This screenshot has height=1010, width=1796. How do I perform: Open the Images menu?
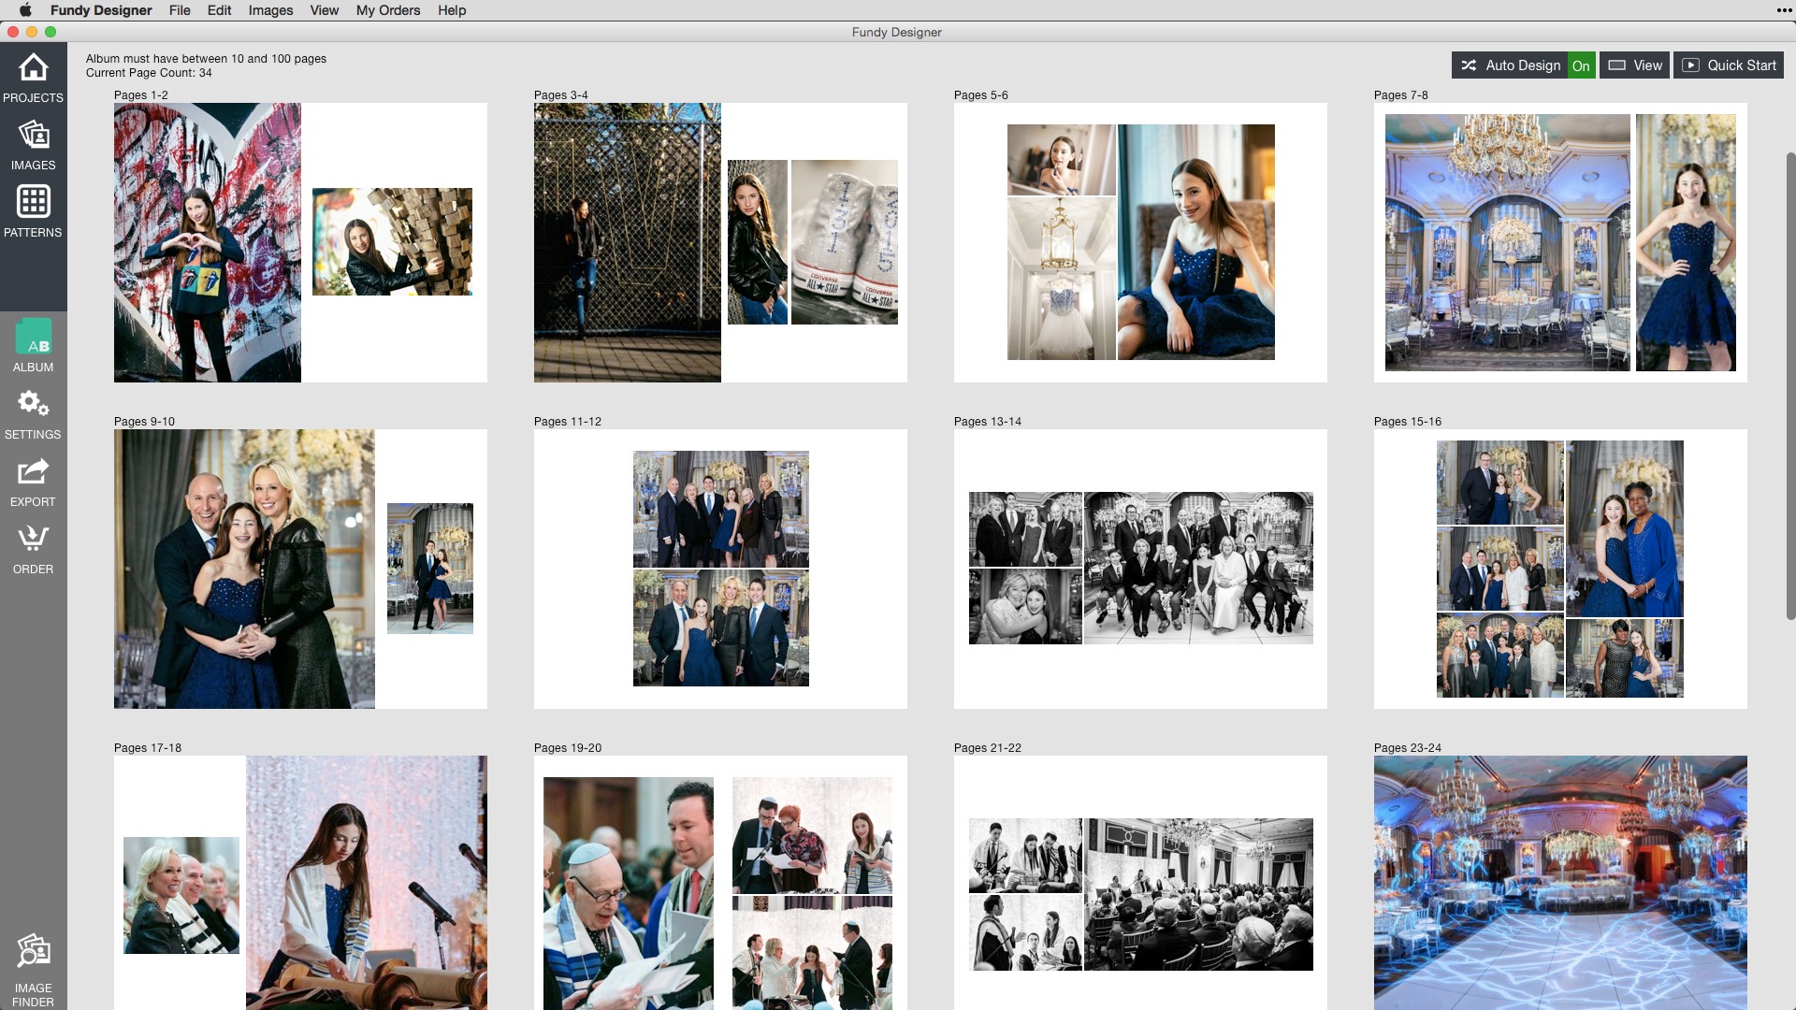(x=270, y=10)
